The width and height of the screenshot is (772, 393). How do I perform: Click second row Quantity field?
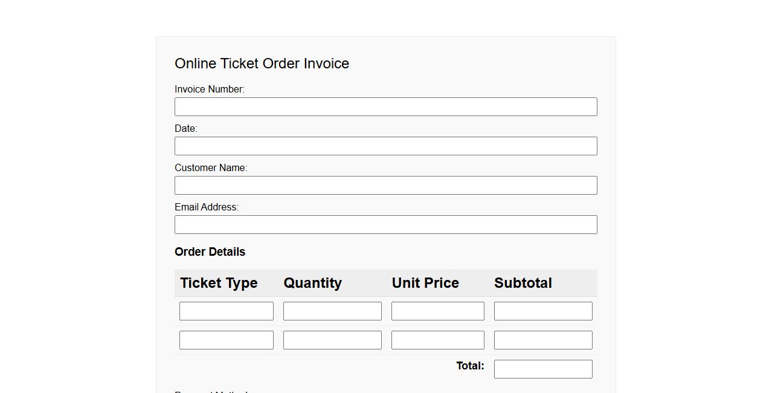332,340
